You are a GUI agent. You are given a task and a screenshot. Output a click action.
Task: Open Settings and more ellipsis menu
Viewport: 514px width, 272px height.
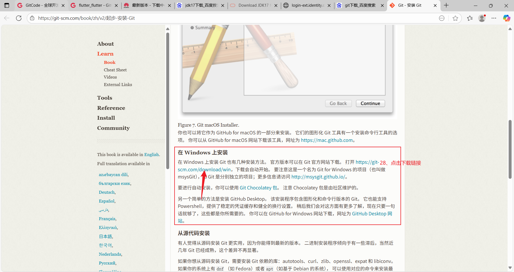(494, 18)
